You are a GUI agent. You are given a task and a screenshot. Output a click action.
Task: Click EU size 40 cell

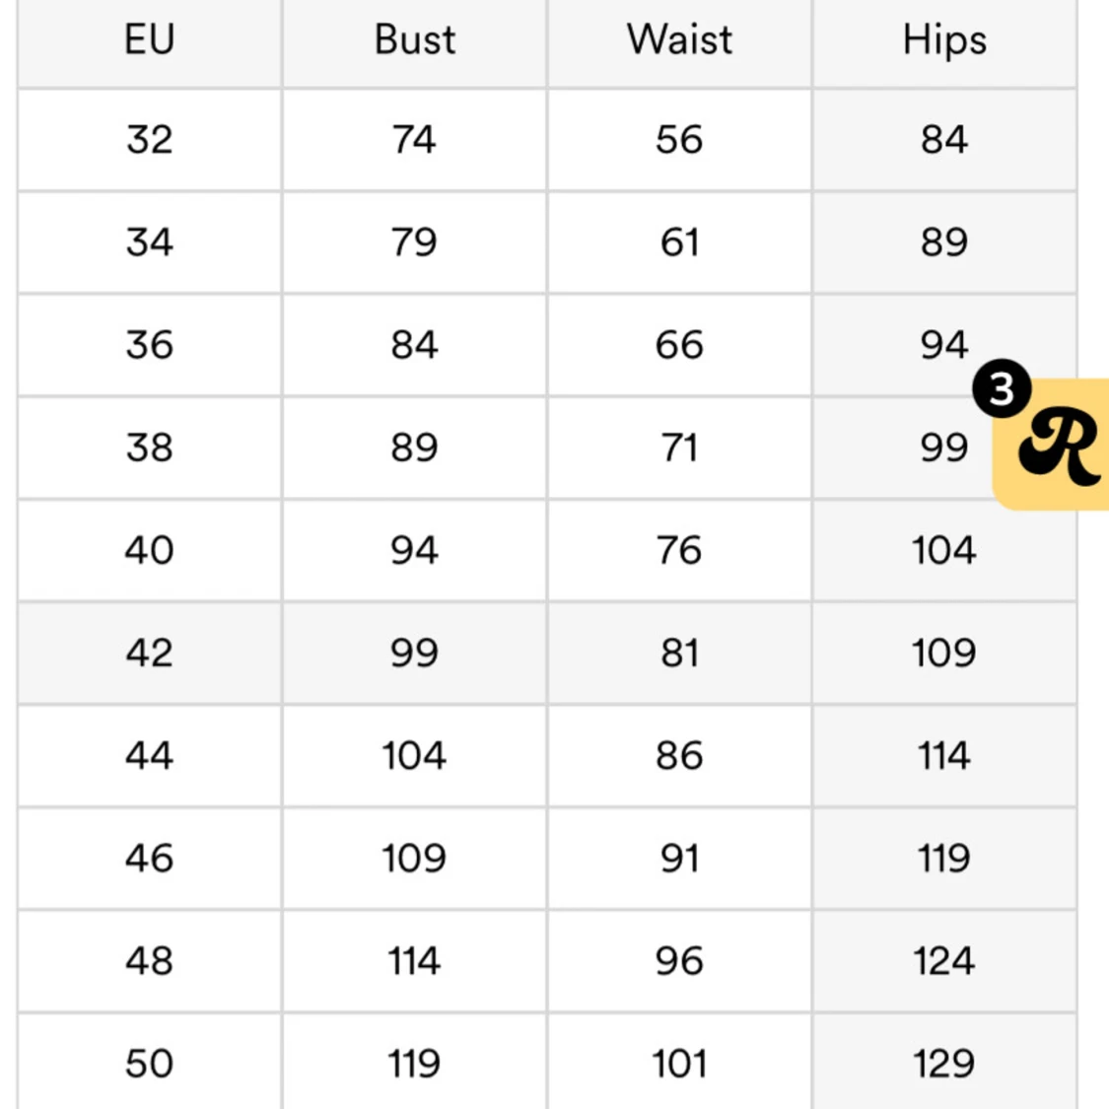pyautogui.click(x=149, y=550)
